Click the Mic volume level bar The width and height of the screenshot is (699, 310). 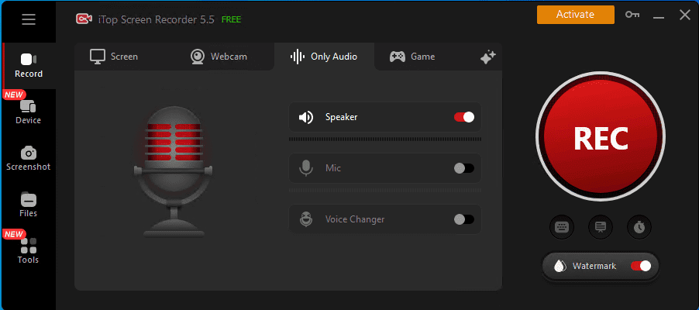(385, 191)
